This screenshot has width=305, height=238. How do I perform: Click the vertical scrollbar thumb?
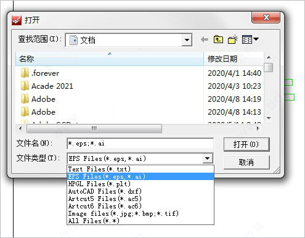[x=269, y=67]
